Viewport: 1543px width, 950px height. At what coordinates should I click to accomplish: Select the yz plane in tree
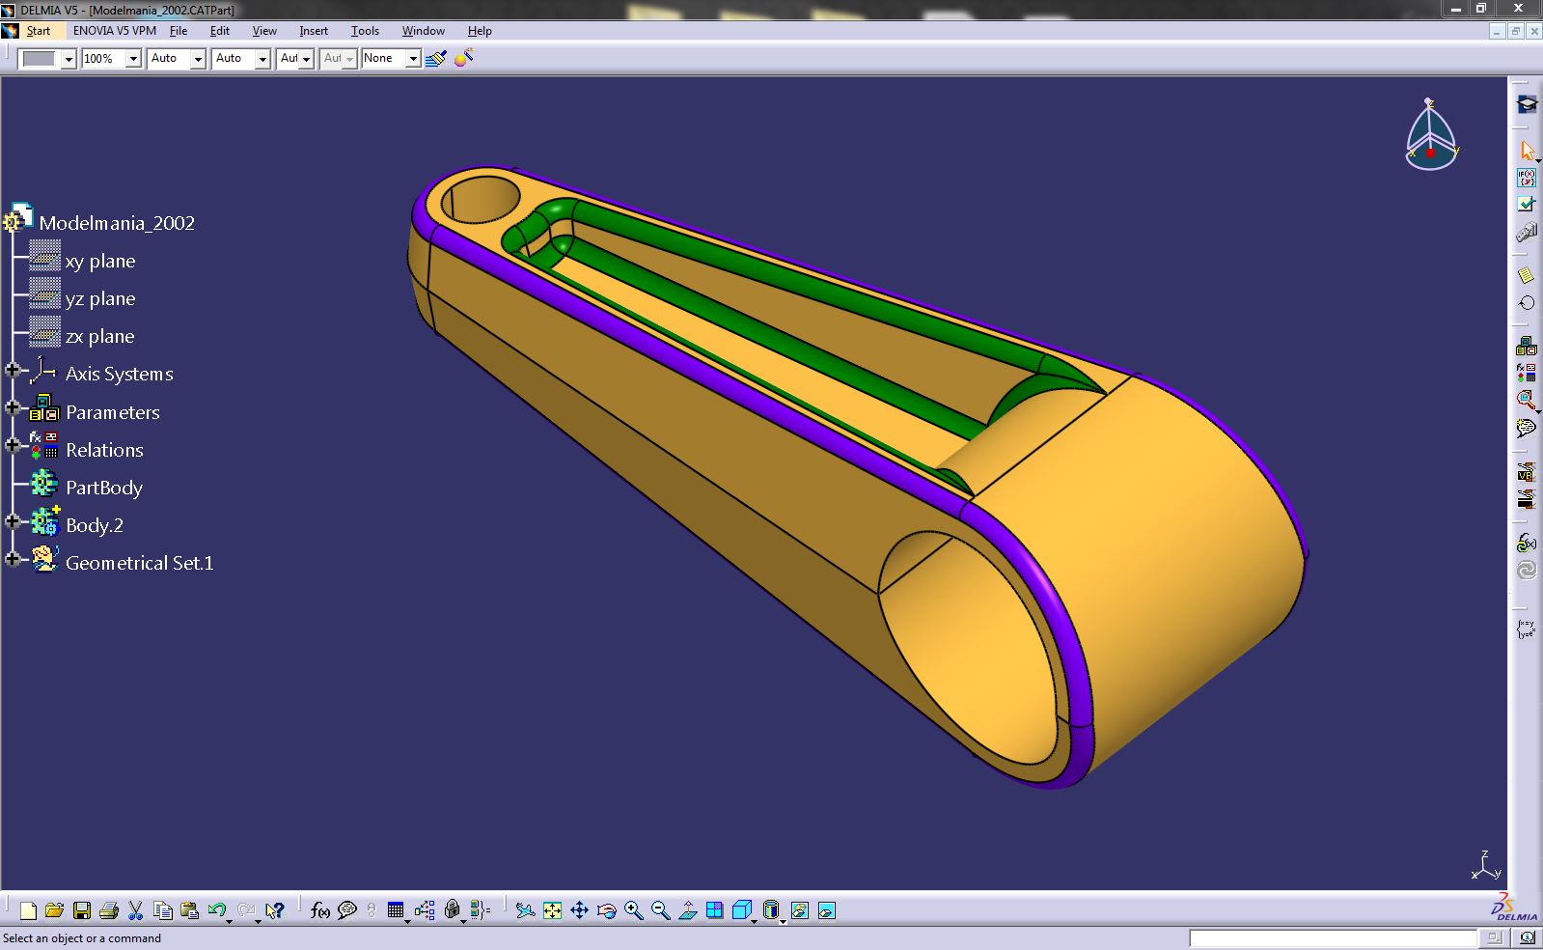click(x=100, y=299)
